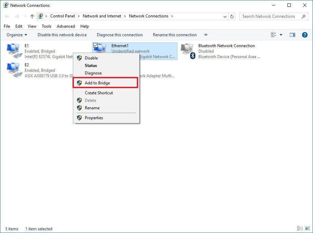Click Rename this connection in the toolbar
This screenshot has height=233, width=313.
point(175,35)
